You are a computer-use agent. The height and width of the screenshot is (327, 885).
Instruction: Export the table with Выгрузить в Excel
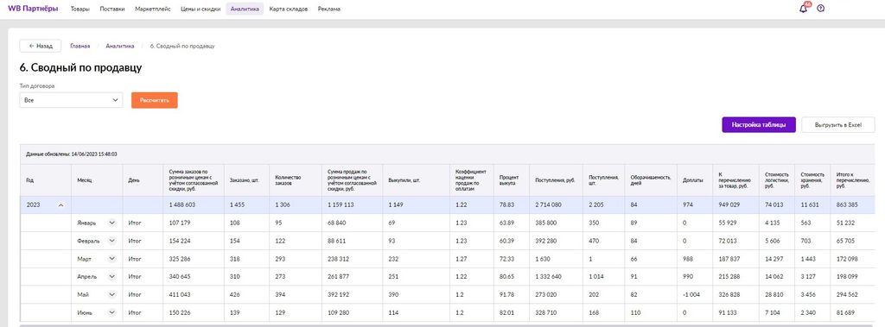[838, 124]
